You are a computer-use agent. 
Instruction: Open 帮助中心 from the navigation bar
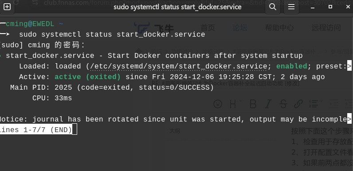(x=279, y=28)
